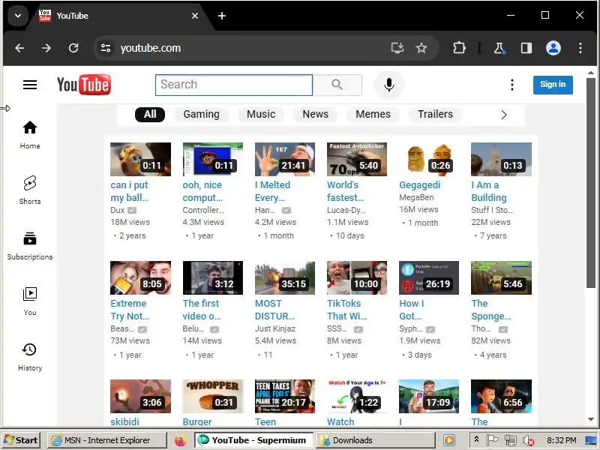Screen dimensions: 600x450
Task: Open the YouTube settings three-dot menu
Action: pos(512,85)
